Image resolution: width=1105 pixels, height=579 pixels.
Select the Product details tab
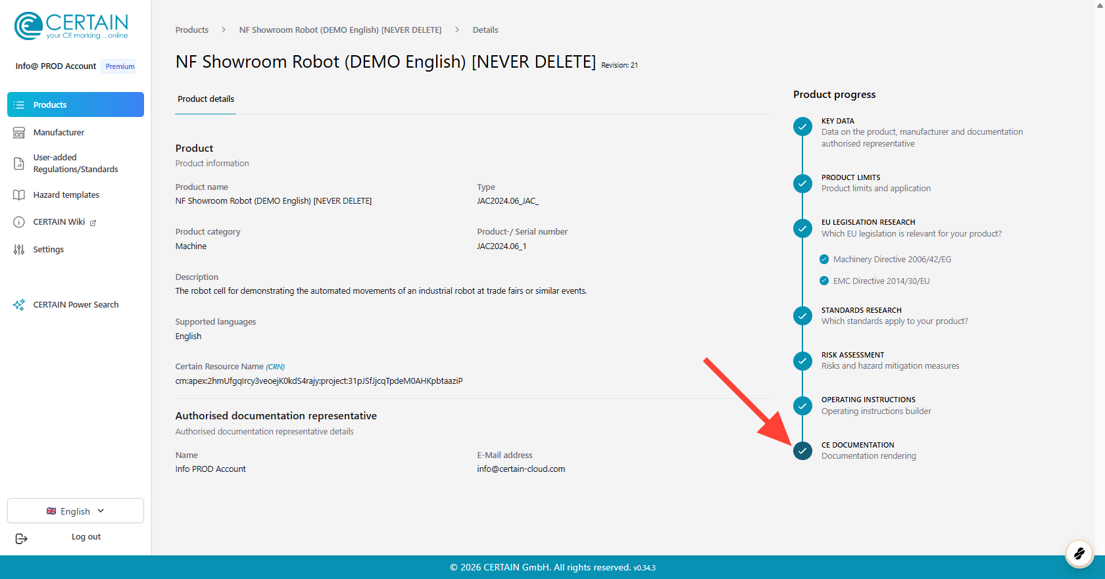click(206, 99)
